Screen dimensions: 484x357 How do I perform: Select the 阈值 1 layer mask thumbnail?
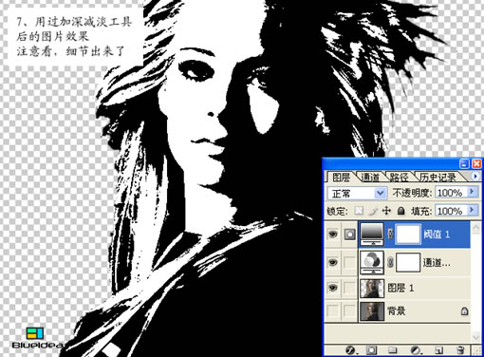408,235
